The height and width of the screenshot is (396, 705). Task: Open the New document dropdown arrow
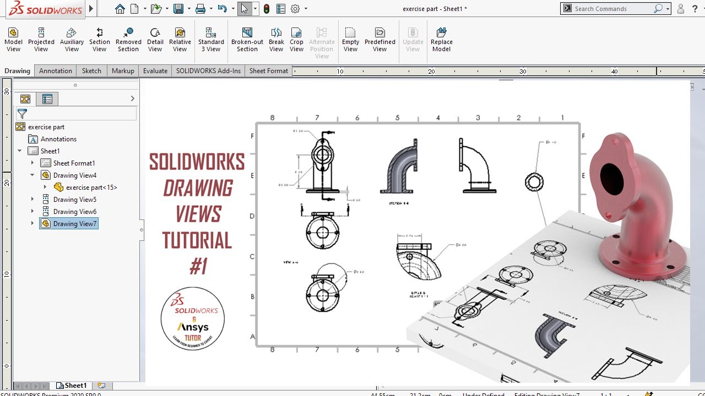tap(145, 9)
